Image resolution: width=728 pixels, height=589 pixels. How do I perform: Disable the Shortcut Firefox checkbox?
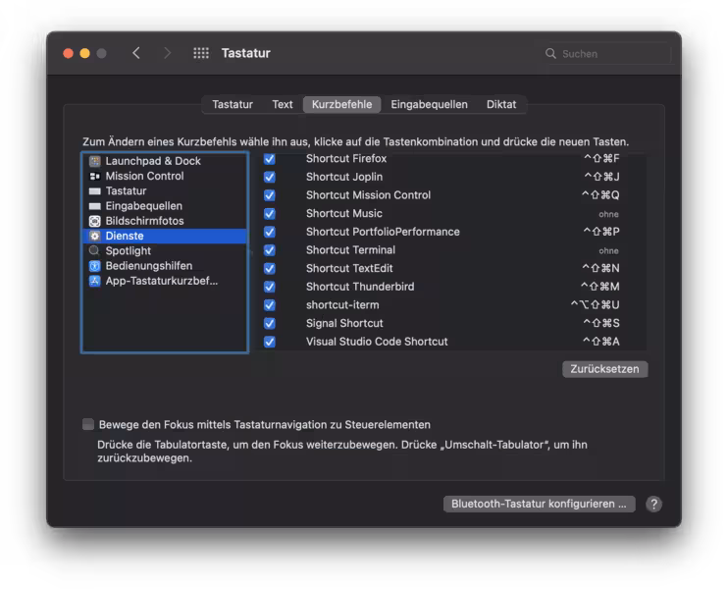pos(269,158)
